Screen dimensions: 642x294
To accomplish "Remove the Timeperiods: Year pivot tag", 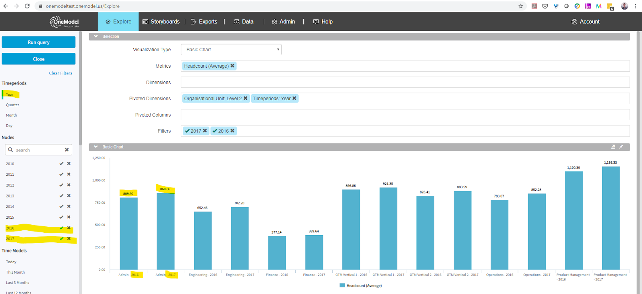I will pos(294,98).
